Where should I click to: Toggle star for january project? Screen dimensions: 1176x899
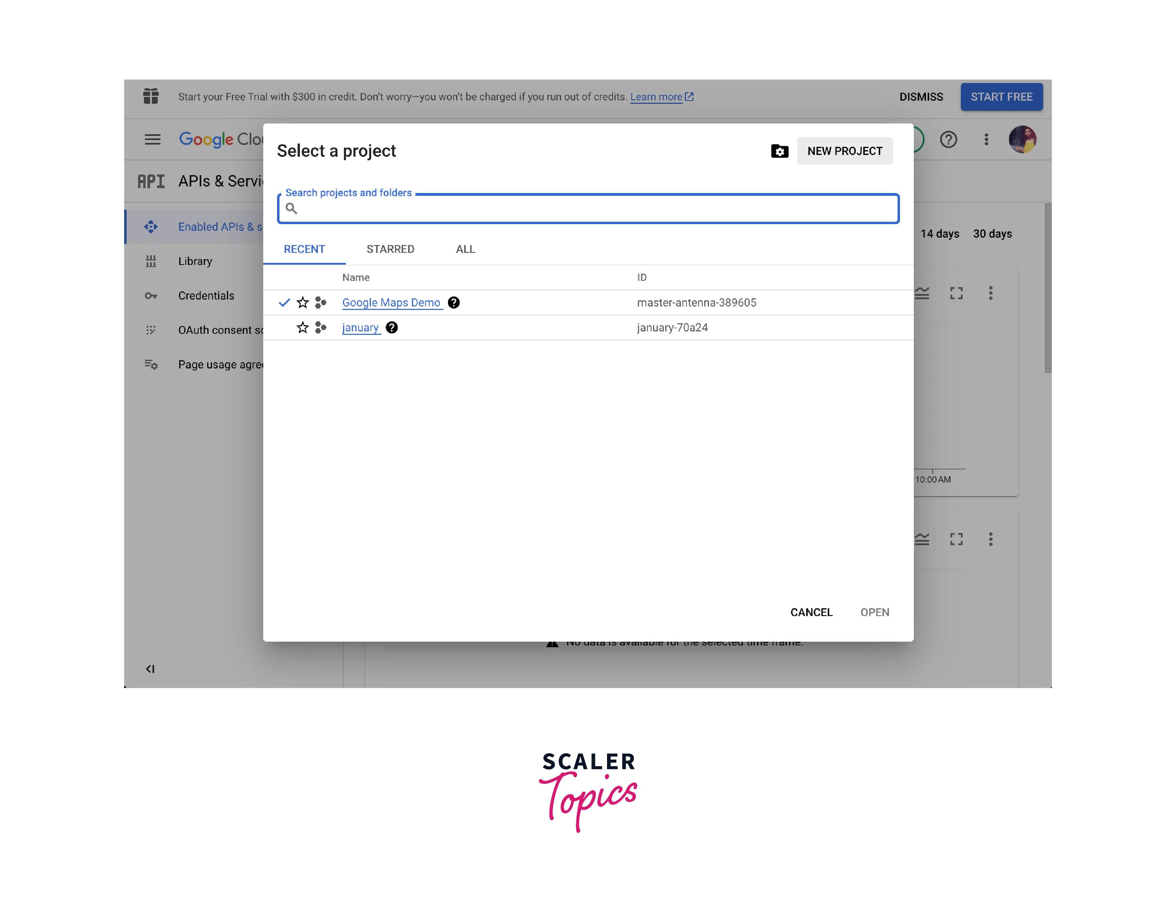(x=302, y=327)
